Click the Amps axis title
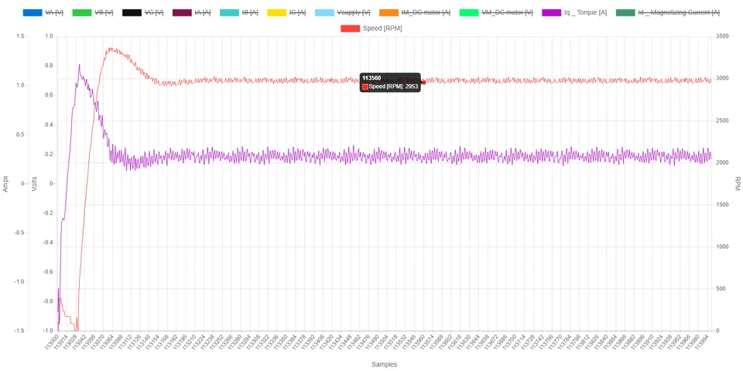743x371 pixels. click(6, 184)
